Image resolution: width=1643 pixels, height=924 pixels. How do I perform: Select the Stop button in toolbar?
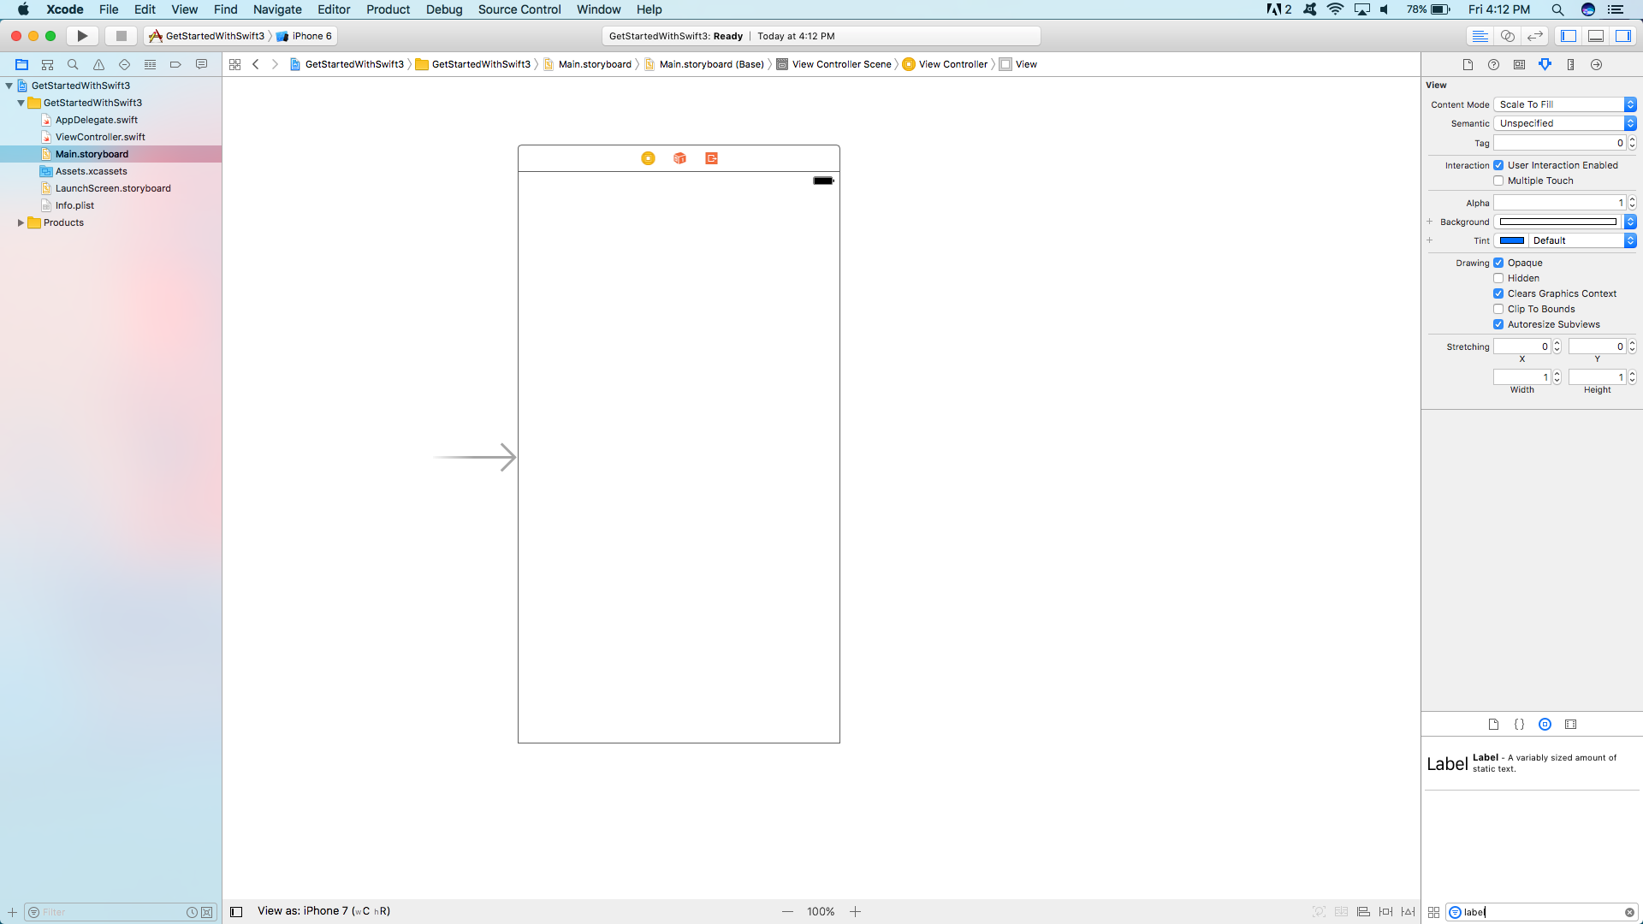point(122,35)
